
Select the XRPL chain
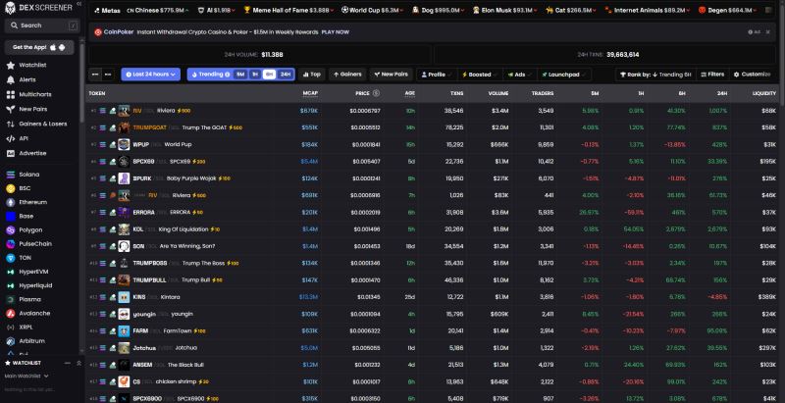[x=26, y=327]
